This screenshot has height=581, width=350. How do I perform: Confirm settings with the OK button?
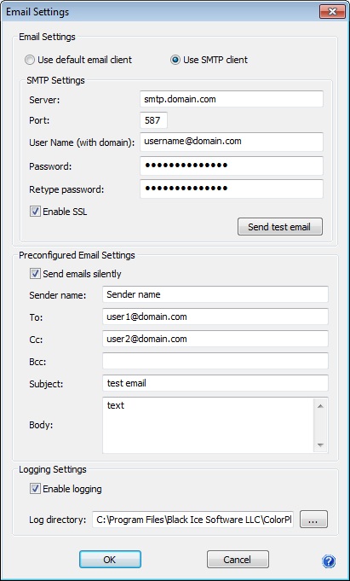[110, 560]
